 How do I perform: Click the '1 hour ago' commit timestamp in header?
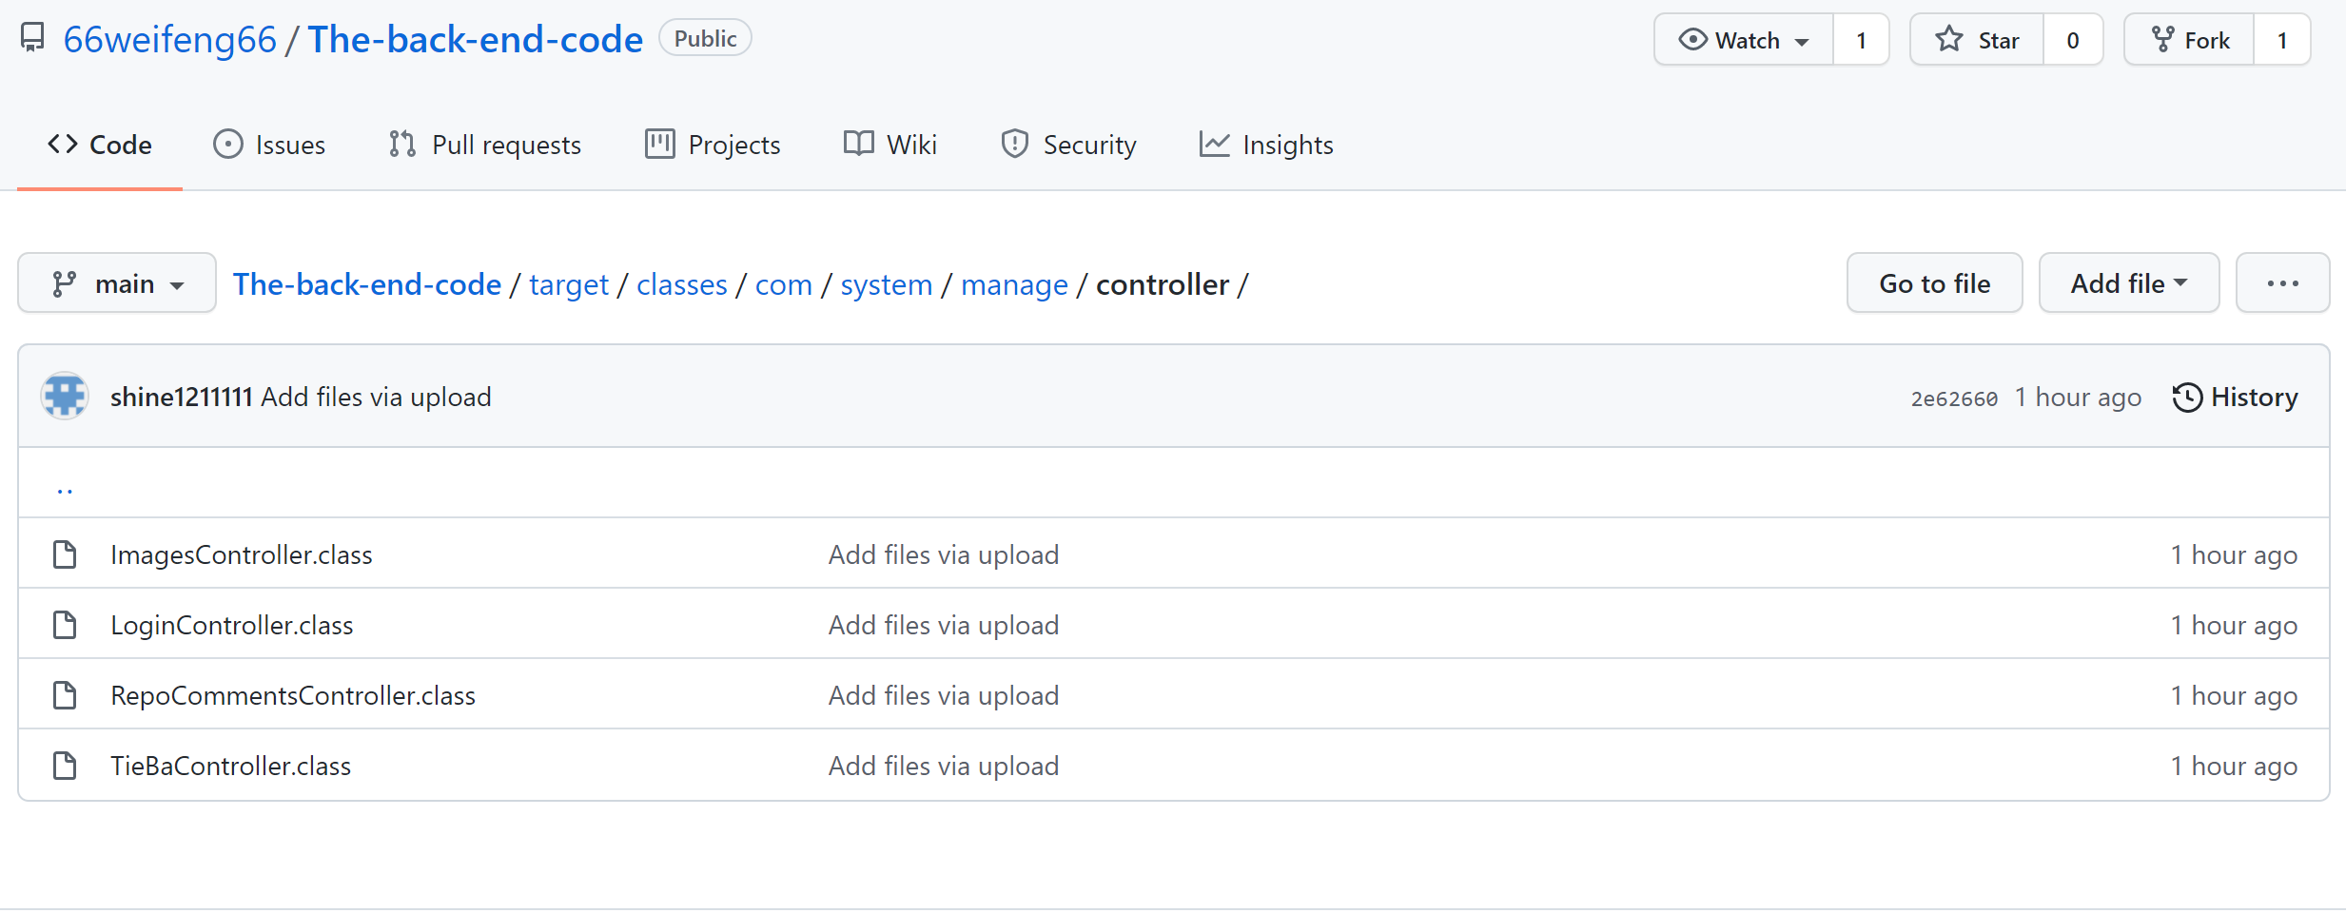[x=2079, y=397]
